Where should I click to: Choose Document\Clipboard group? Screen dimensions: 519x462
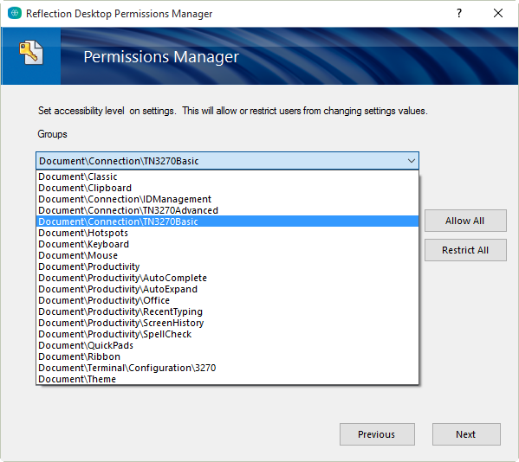[227, 188]
